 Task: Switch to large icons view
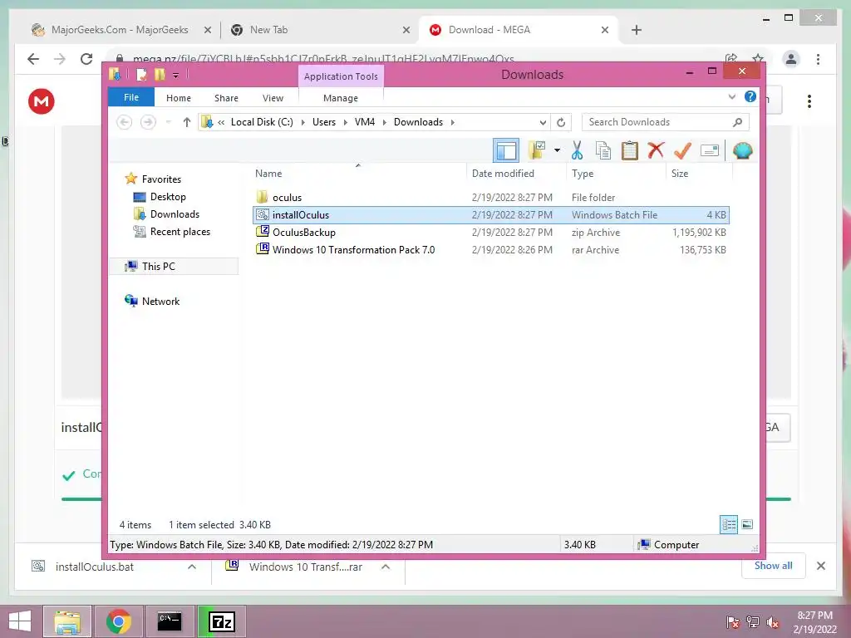pyautogui.click(x=747, y=525)
